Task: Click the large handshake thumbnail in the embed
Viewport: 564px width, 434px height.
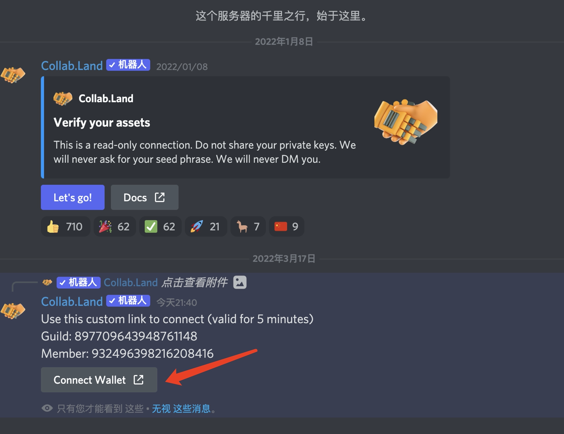Action: coord(406,122)
